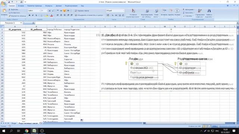Activate Format Painter (Формат по образцу)
239x134 pixels.
pos(17,16)
